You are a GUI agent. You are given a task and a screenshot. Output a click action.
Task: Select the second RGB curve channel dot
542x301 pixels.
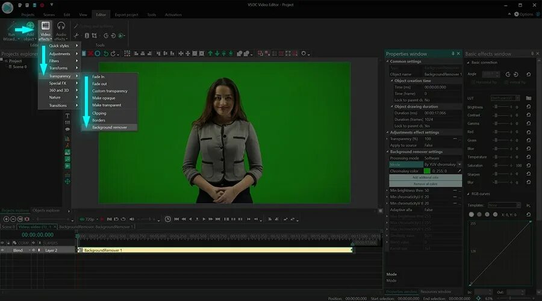point(479,214)
